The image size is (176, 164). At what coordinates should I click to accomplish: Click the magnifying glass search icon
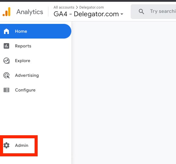141,12
